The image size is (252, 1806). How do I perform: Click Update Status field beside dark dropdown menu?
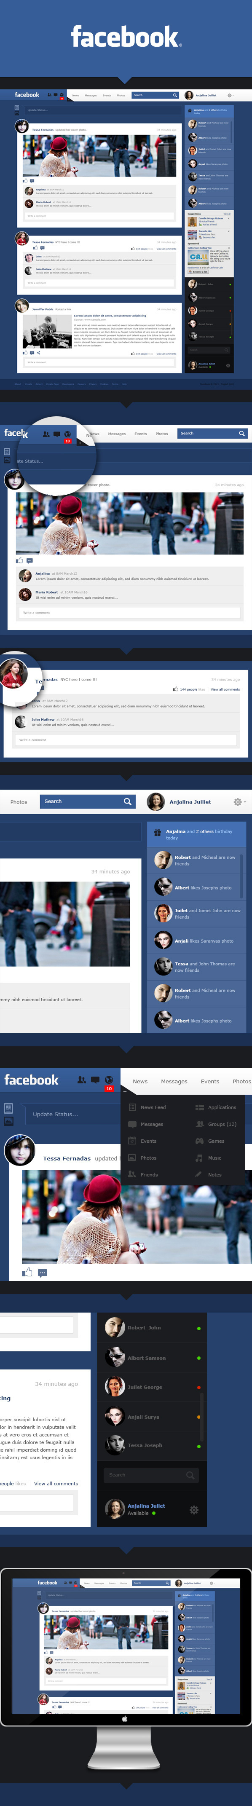[70, 1114]
